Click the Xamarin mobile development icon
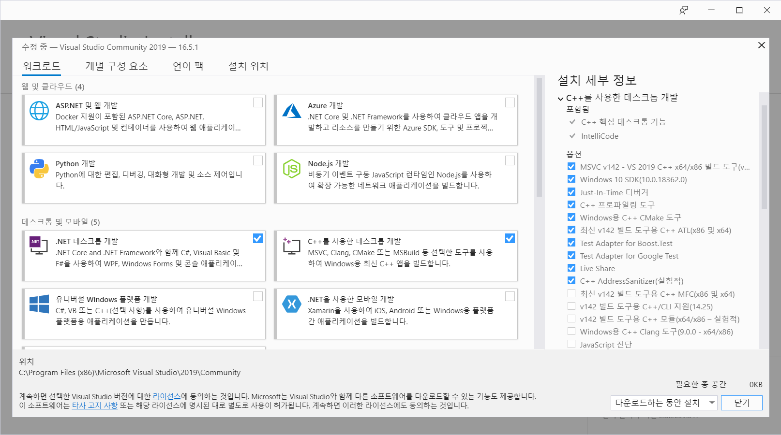The width and height of the screenshot is (781, 435). (292, 304)
